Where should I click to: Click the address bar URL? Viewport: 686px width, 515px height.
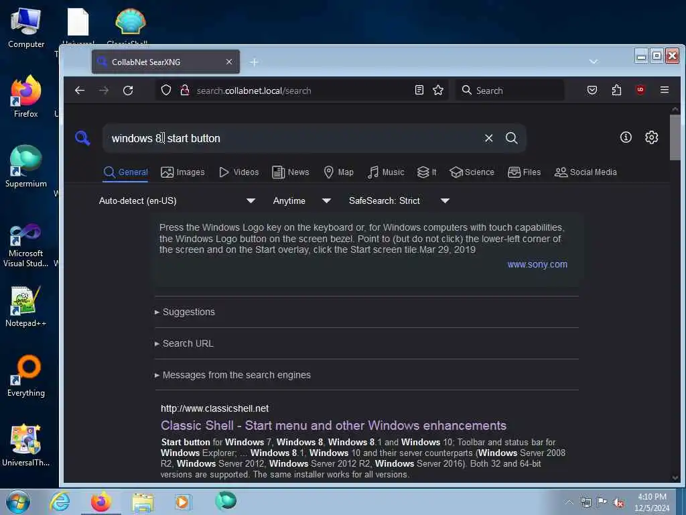pos(254,91)
